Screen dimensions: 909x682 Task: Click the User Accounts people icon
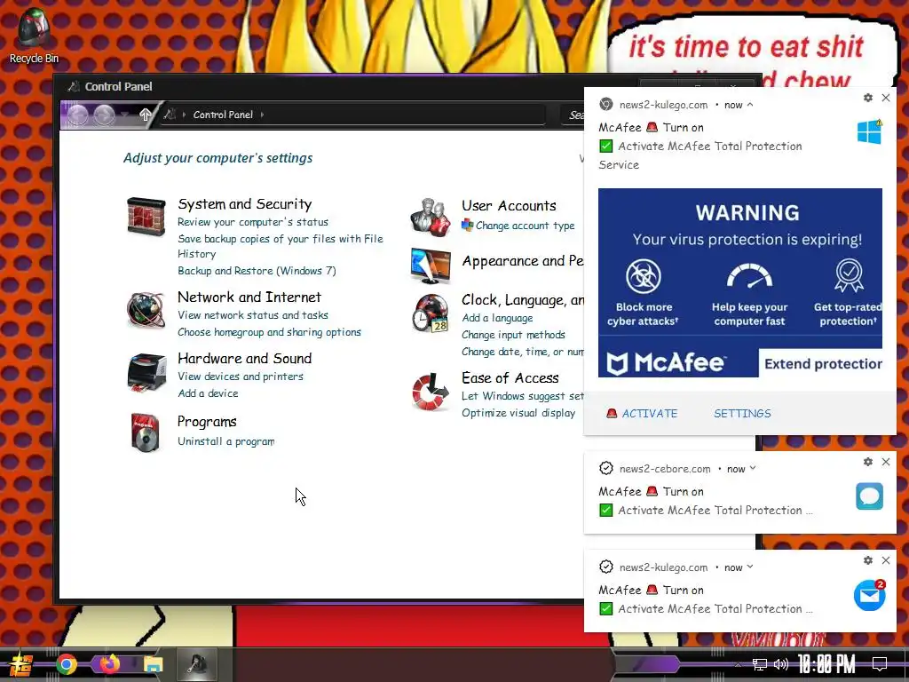(431, 217)
